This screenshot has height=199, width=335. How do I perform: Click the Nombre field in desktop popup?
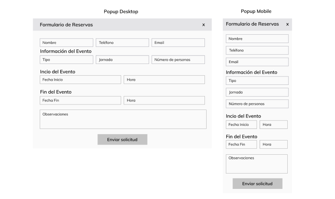(66, 43)
